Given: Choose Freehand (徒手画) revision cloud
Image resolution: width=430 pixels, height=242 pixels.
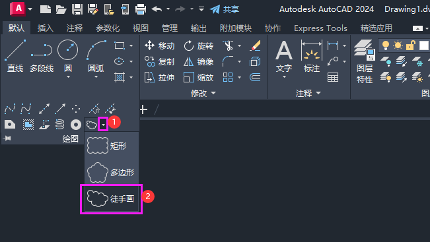Looking at the screenshot, I should [x=112, y=198].
